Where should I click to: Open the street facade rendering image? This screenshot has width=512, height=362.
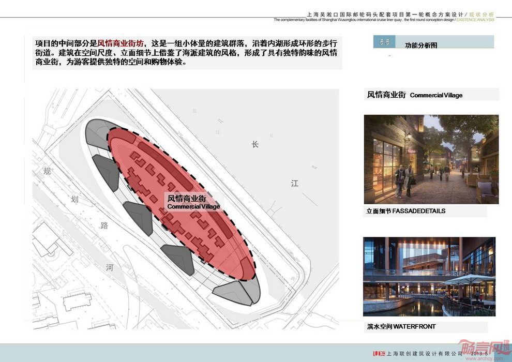click(431, 159)
